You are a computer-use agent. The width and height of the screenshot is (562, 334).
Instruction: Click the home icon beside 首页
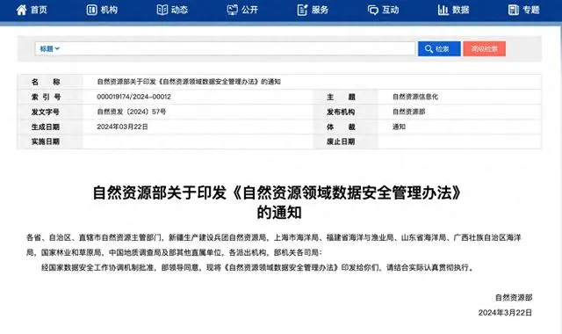point(21,10)
